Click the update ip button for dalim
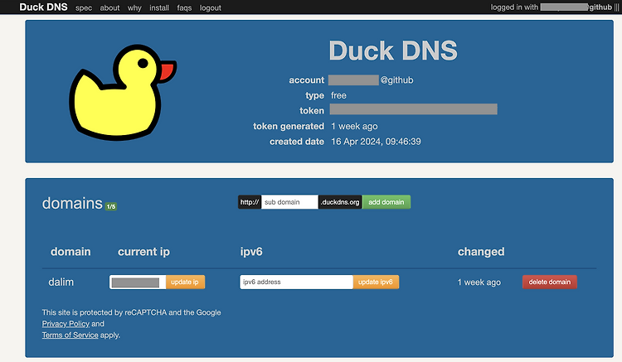Screen dimensions: 622x362 (x=185, y=282)
